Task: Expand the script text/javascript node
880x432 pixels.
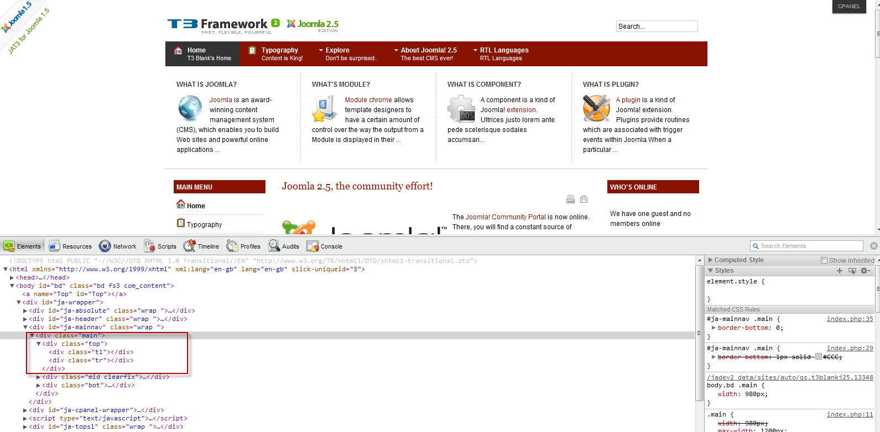Action: (25, 418)
